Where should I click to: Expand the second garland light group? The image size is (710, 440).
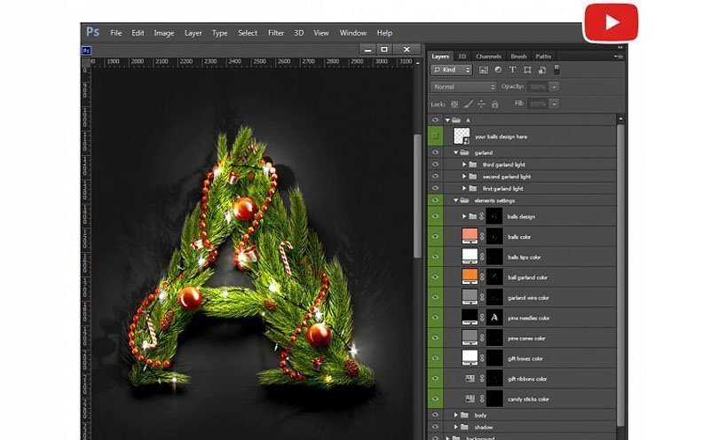coord(464,177)
